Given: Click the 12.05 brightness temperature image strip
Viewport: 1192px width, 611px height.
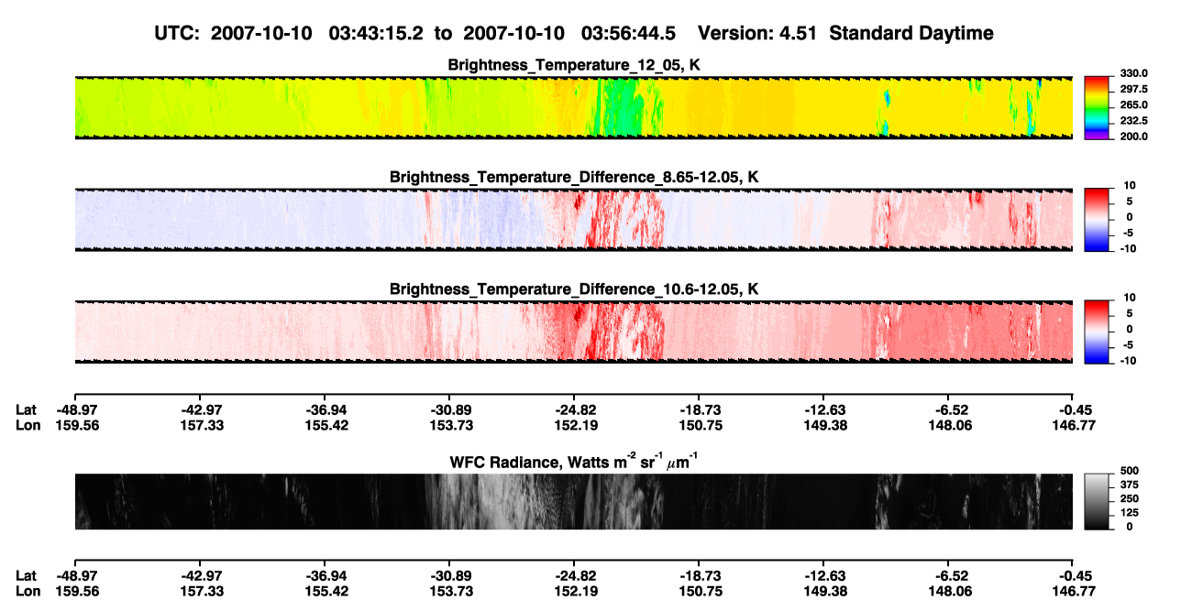Looking at the screenshot, I should (x=573, y=107).
